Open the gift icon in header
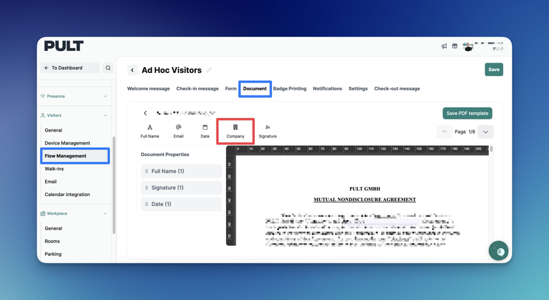The image size is (549, 300). 455,46
